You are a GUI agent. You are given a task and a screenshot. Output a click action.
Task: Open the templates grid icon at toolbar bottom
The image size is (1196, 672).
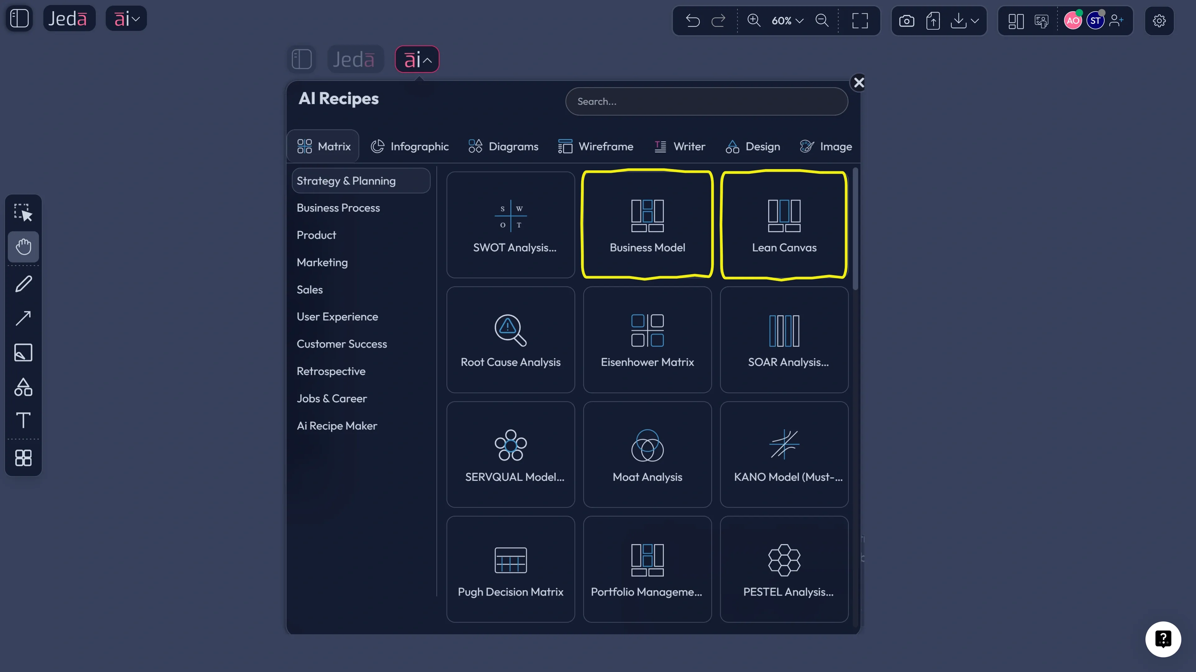[23, 458]
